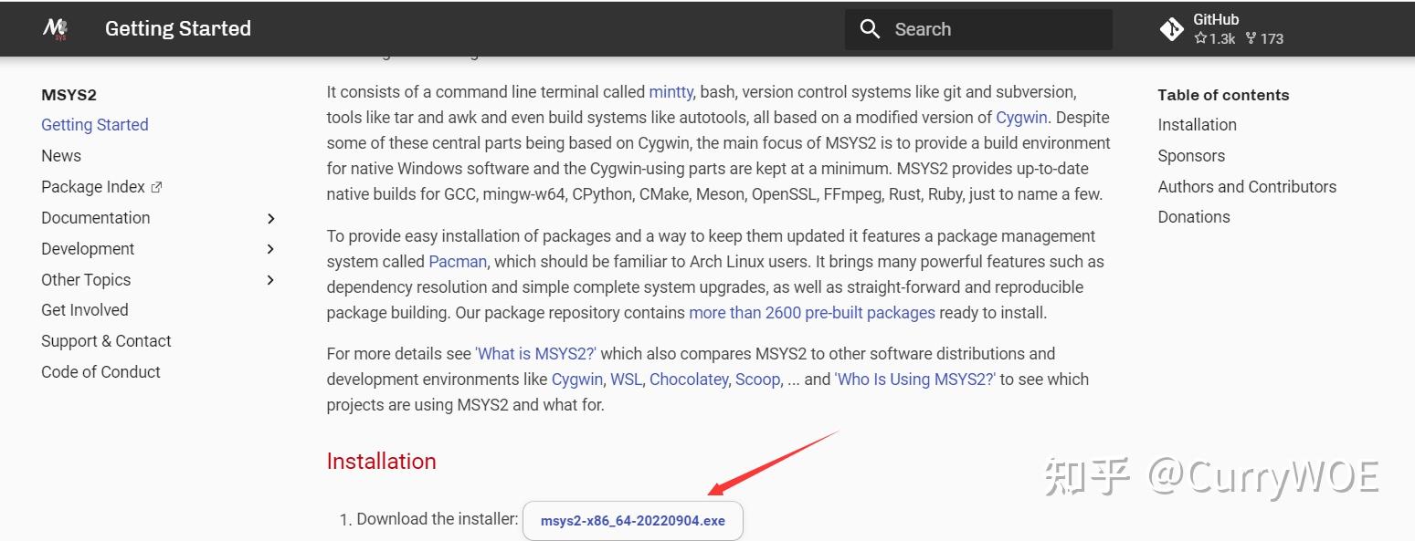Click the MSYS2 sidebar heading
This screenshot has width=1415, height=541.
pos(69,95)
